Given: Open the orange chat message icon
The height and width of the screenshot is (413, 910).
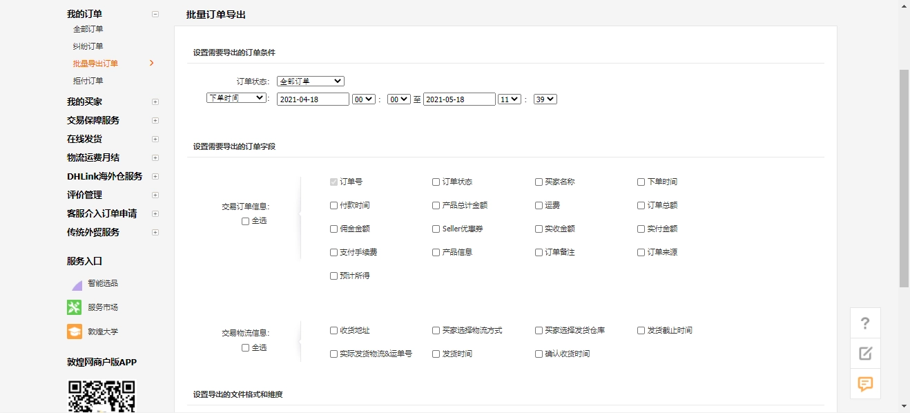Looking at the screenshot, I should coord(865,384).
